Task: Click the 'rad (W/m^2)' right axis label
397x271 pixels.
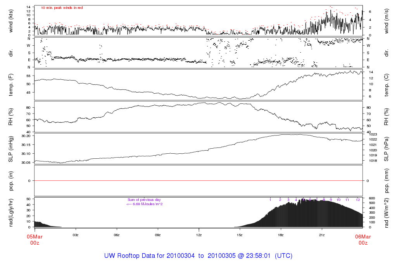Action: pyautogui.click(x=386, y=212)
